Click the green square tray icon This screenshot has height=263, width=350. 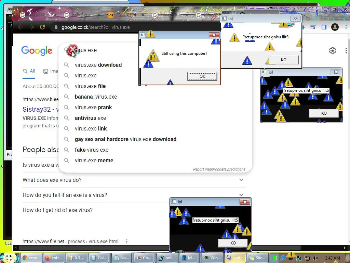274,258
